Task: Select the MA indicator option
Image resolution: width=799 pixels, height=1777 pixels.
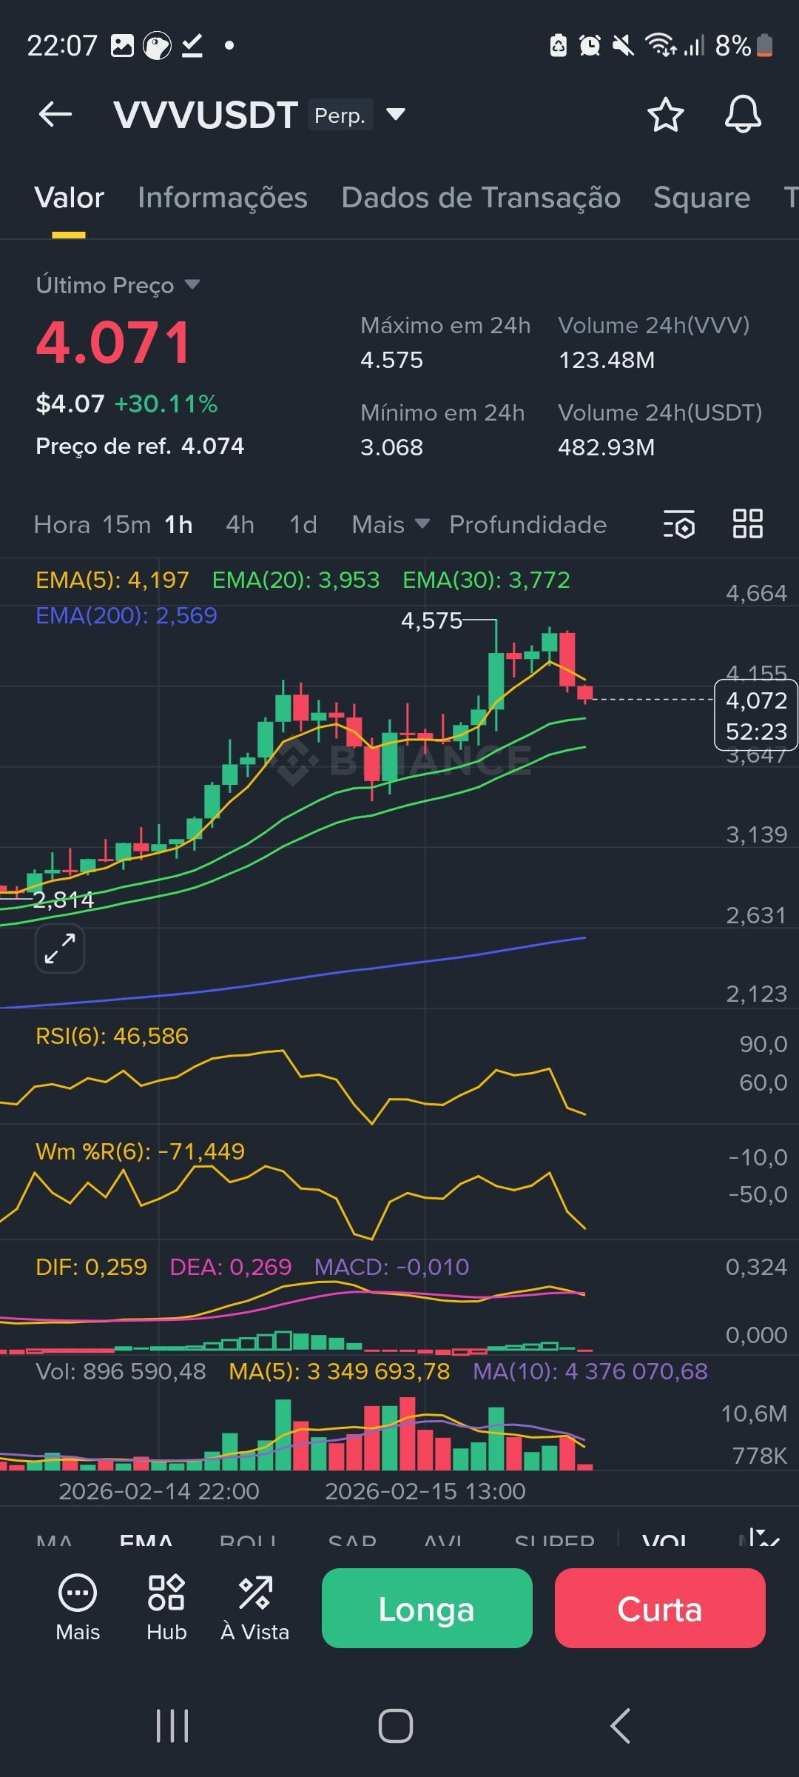Action: pos(54,1541)
